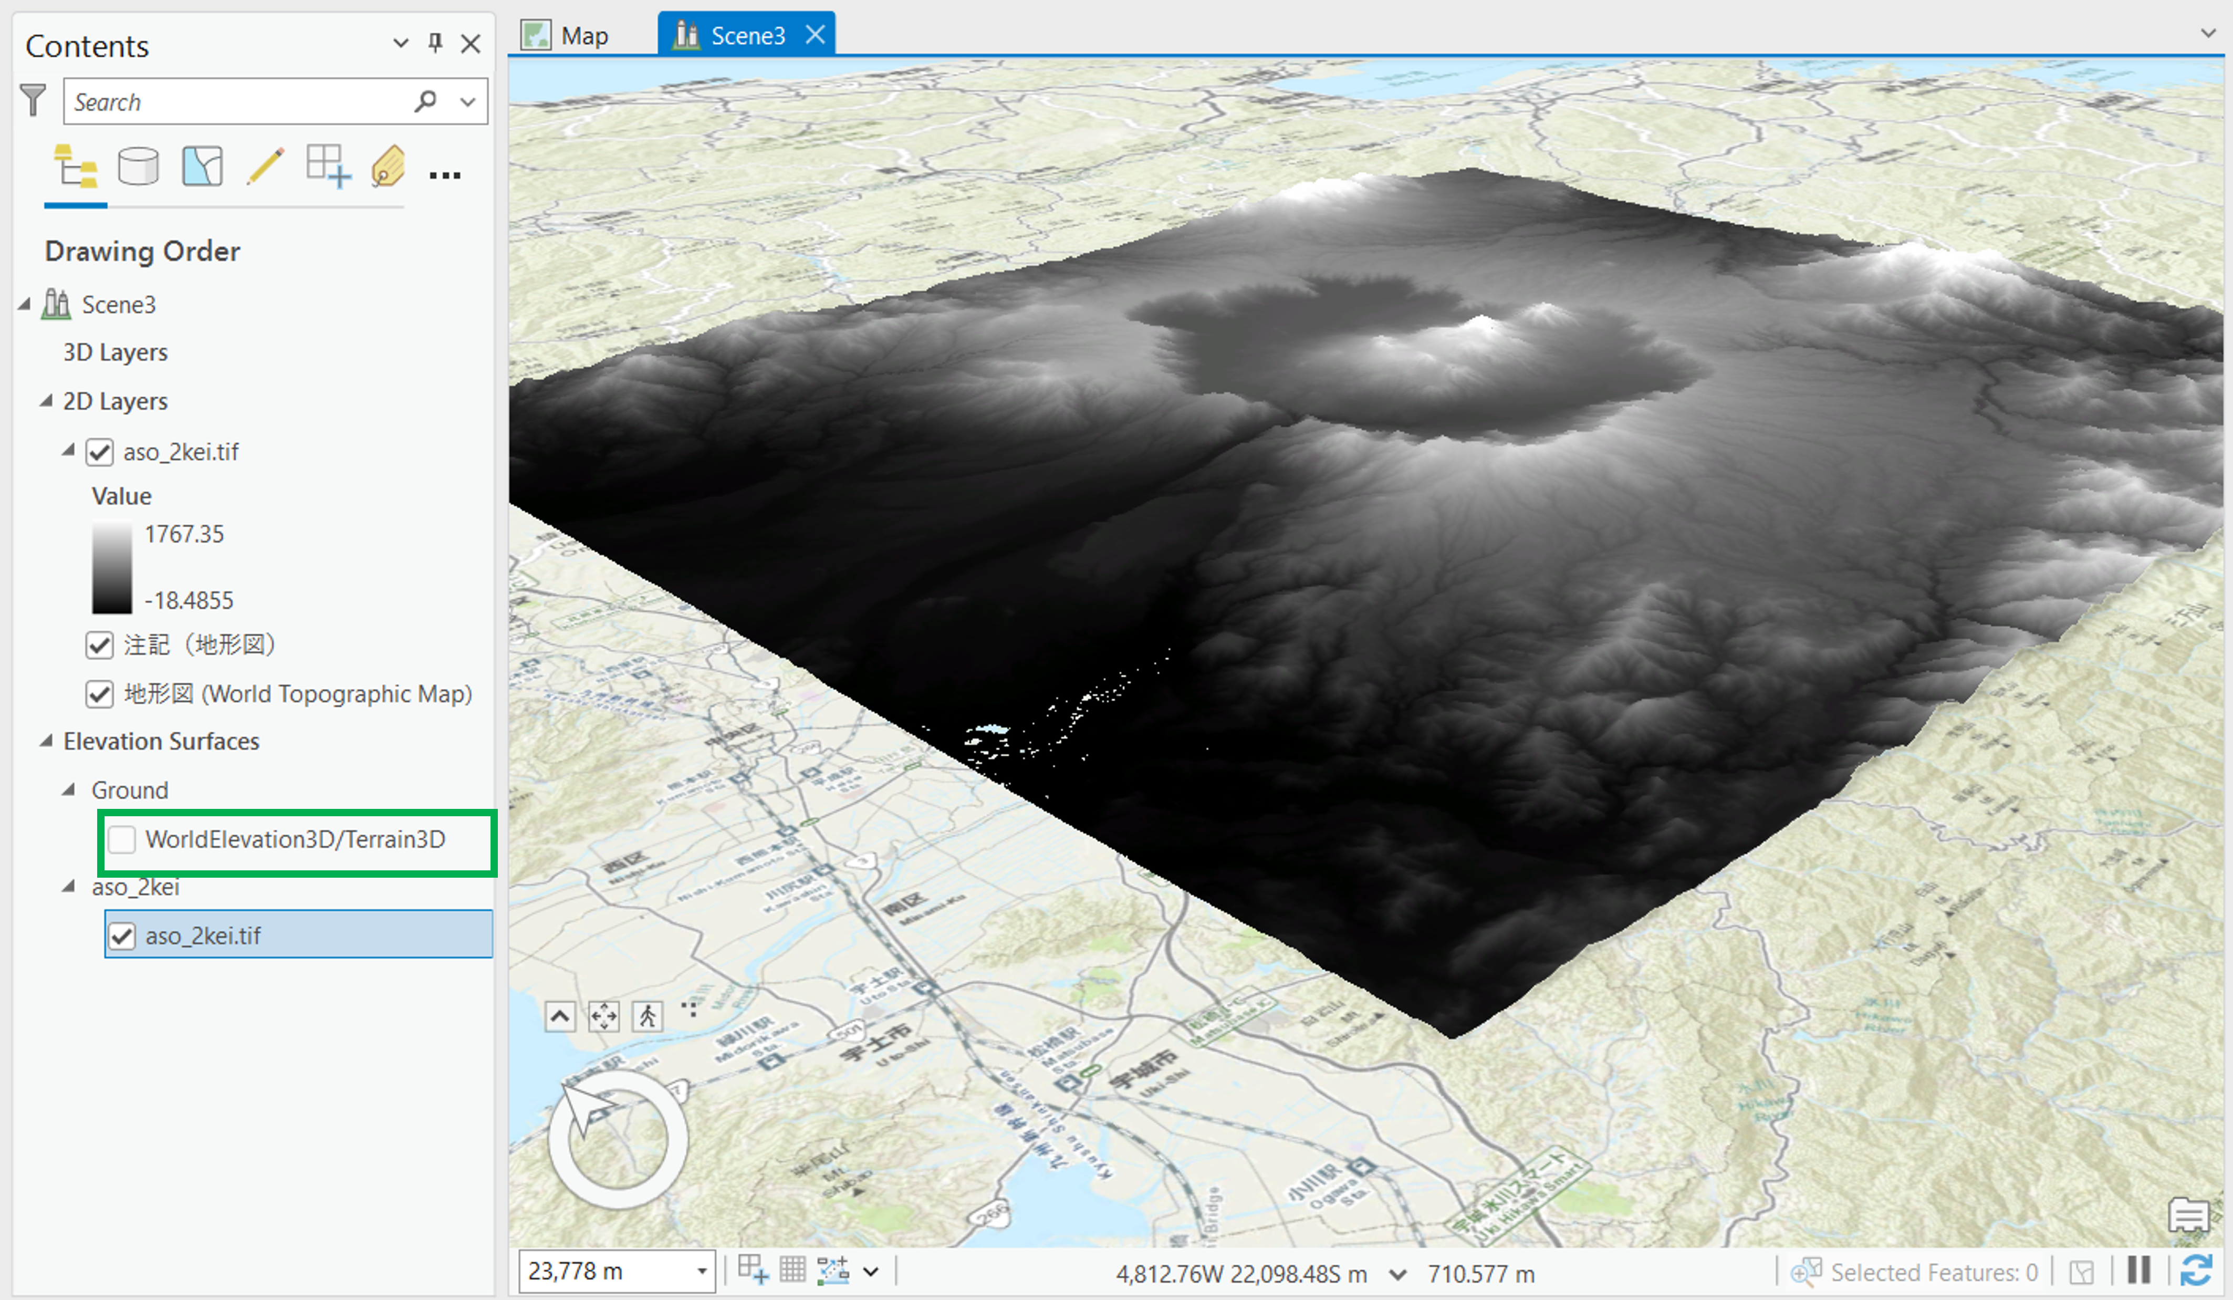Close the Contents pane
The image size is (2233, 1300).
[x=471, y=44]
